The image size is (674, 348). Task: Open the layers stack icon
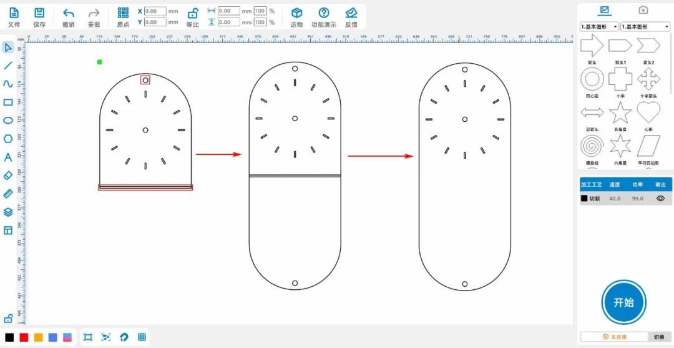[x=8, y=212]
